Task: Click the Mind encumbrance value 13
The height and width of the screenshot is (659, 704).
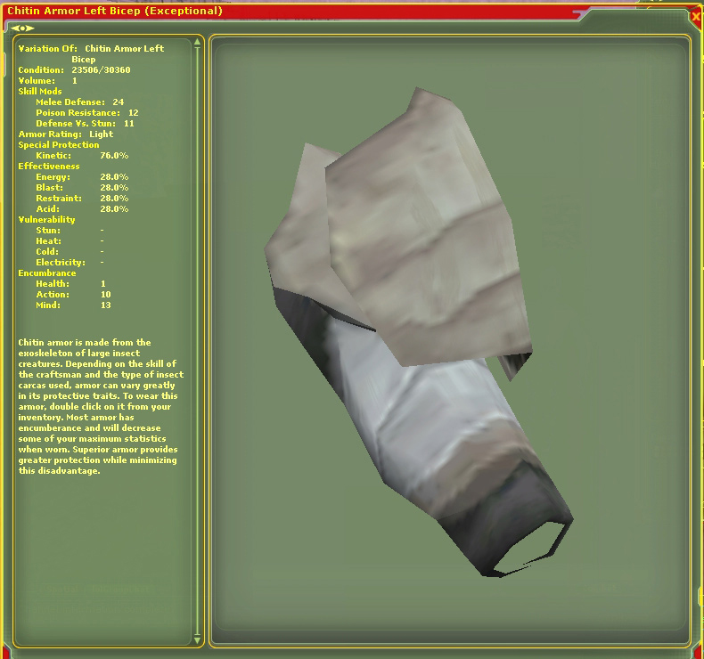Action: (x=105, y=305)
